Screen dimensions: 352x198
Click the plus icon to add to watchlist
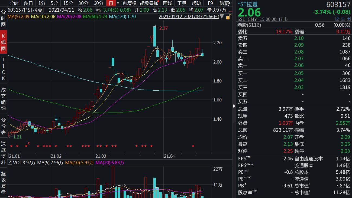tap(348, 19)
